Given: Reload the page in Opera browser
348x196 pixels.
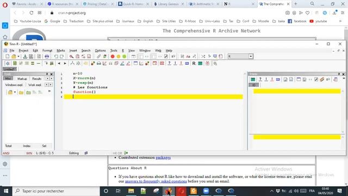Looking at the screenshot, I should point(32,13).
